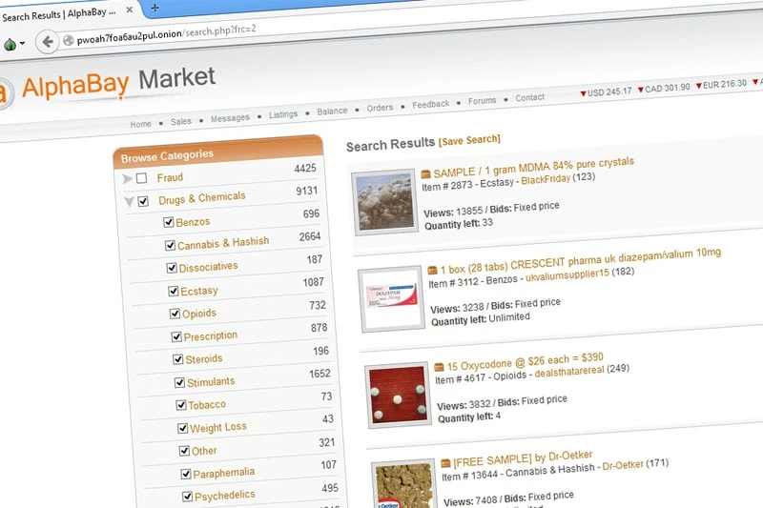
Task: Open the Stimulants category link
Action: coord(211,381)
